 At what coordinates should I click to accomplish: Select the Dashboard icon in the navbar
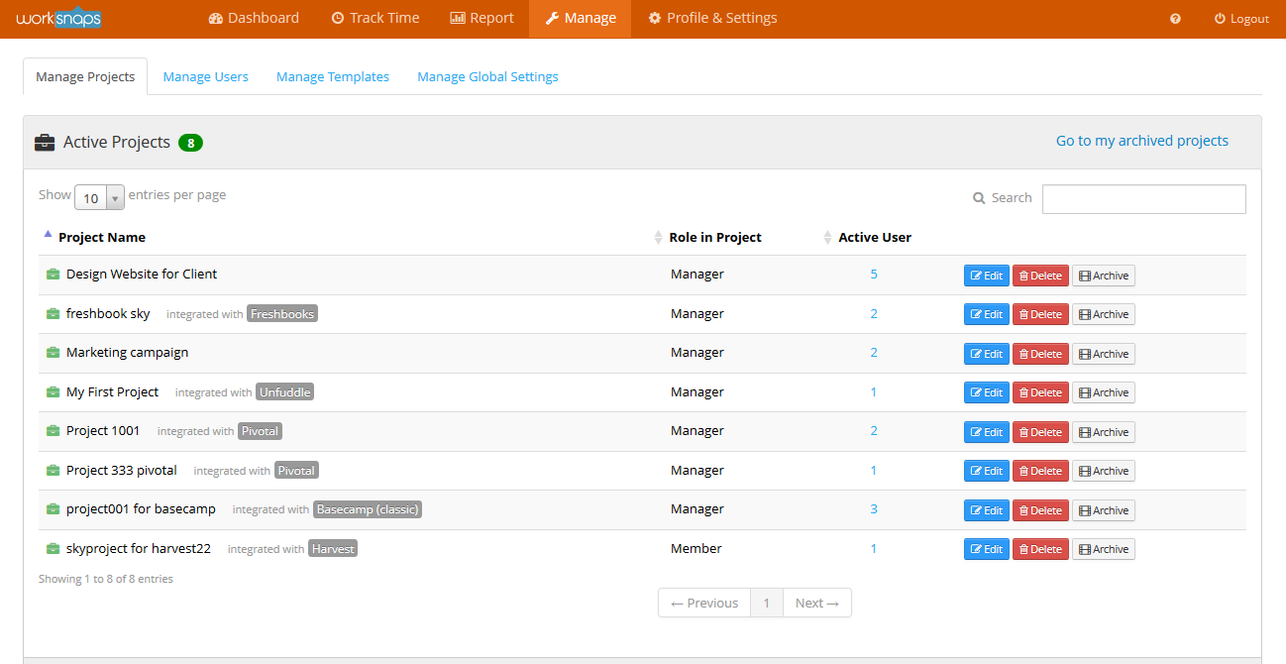[x=214, y=17]
